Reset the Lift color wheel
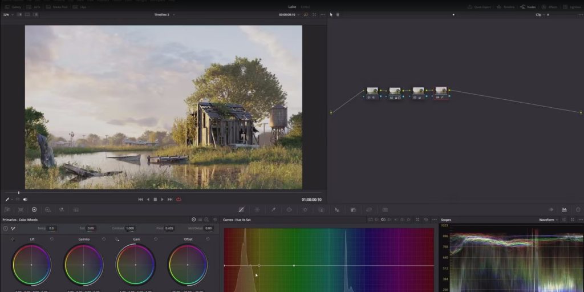The image size is (584, 292). (52, 239)
